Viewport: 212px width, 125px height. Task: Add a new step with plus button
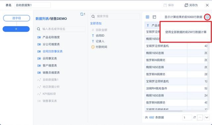pos(16,29)
